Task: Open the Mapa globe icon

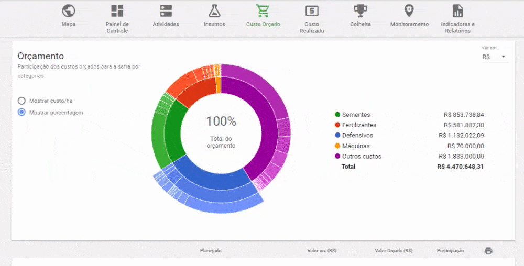Action: [x=68, y=11]
